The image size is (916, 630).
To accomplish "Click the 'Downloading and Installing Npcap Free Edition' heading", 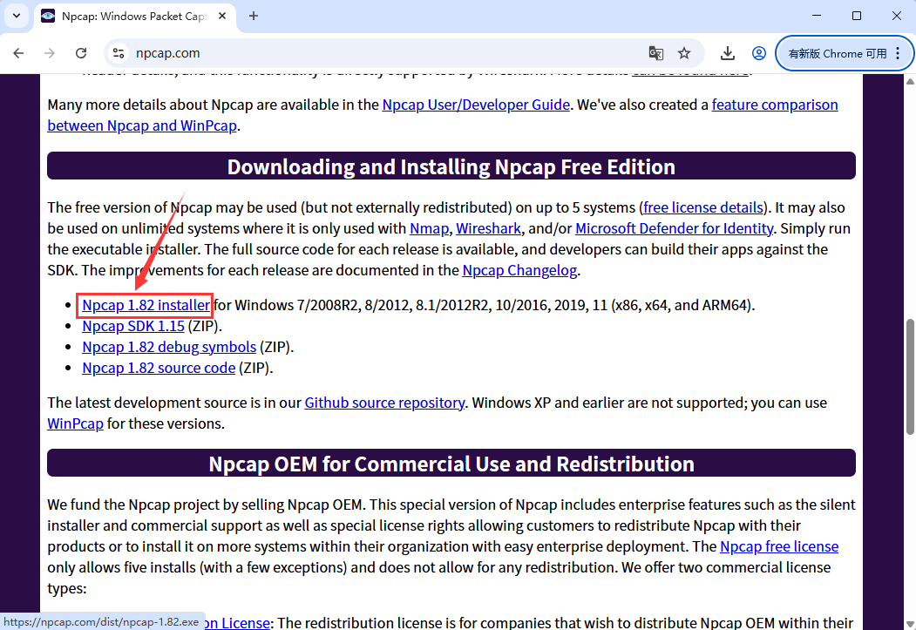I will tap(451, 166).
